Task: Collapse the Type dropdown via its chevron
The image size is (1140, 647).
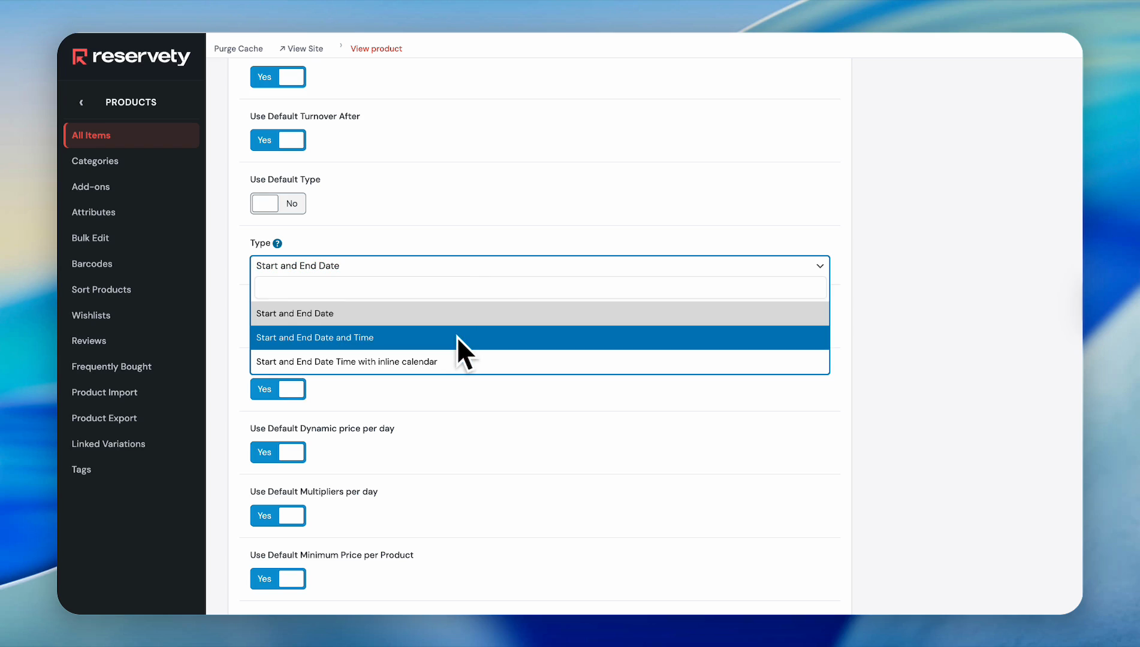Action: pyautogui.click(x=819, y=266)
